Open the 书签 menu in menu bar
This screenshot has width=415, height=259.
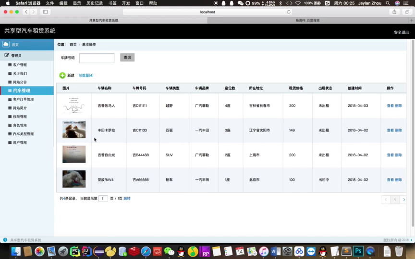click(112, 3)
